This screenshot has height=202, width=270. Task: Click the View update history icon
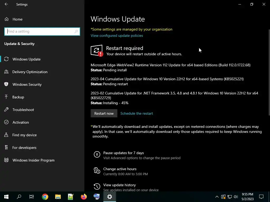point(97,186)
